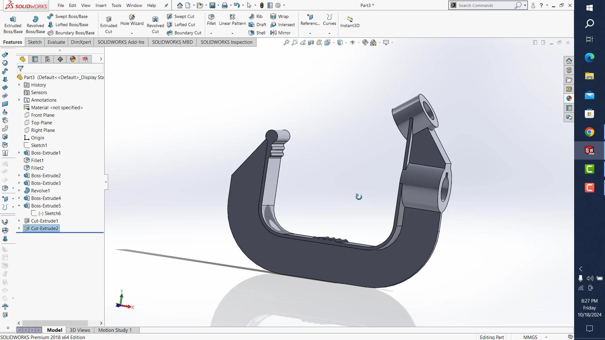
Task: Click the Zoom to Fit icon
Action: (x=286, y=42)
